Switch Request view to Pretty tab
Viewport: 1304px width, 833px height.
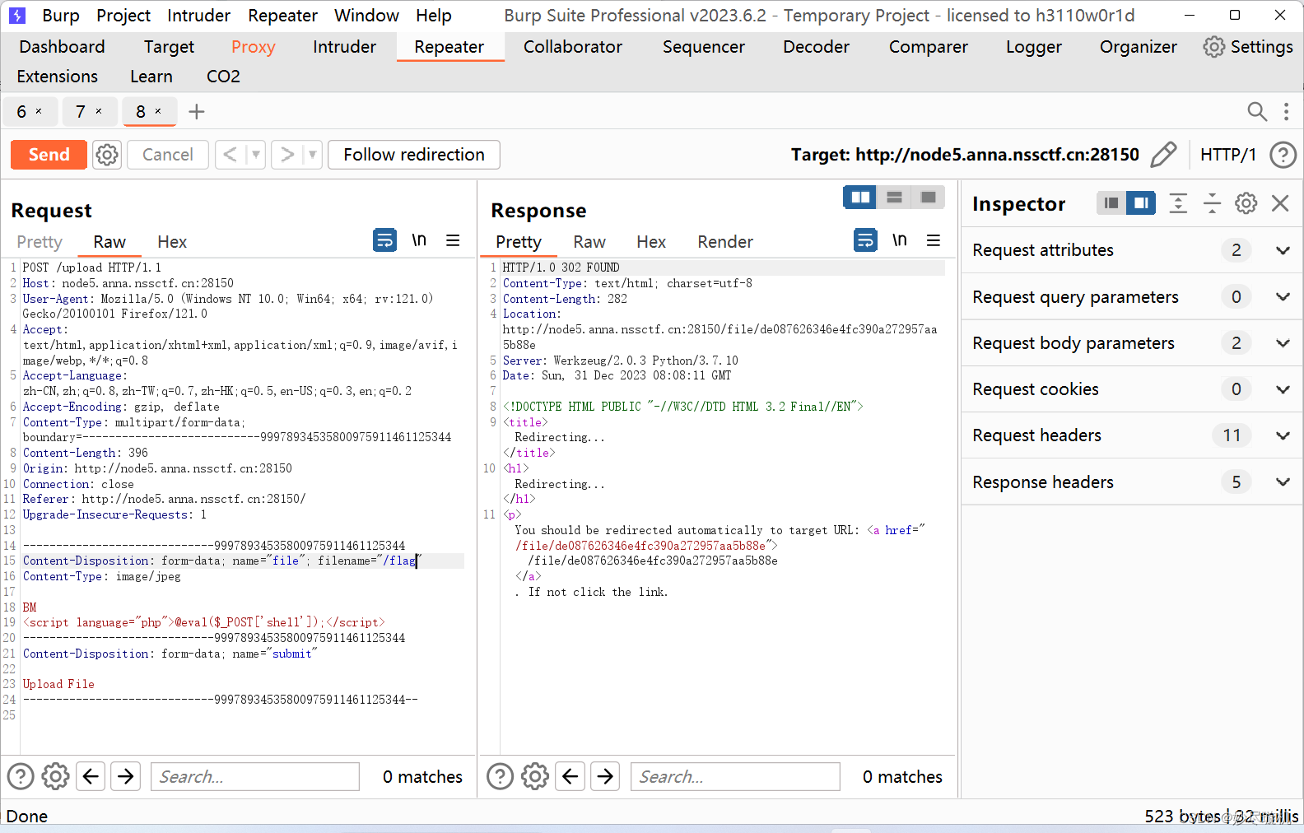(x=40, y=242)
